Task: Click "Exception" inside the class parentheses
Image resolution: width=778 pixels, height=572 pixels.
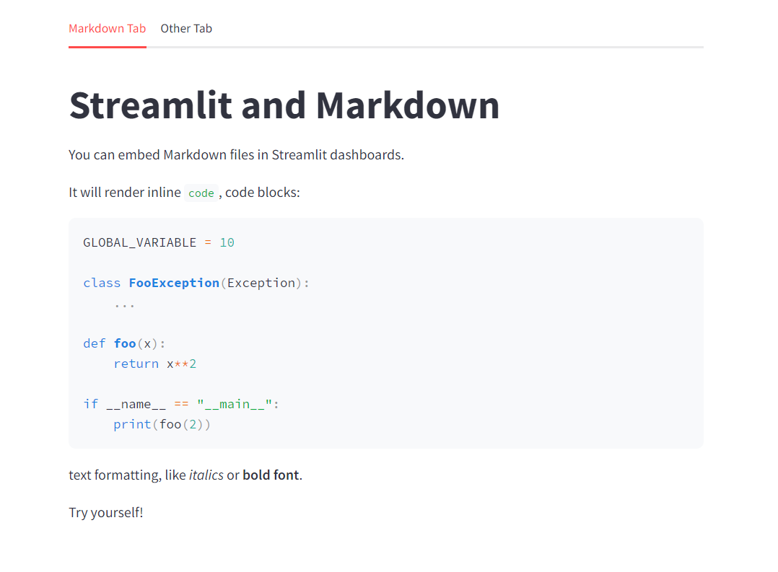Action: coord(261,283)
